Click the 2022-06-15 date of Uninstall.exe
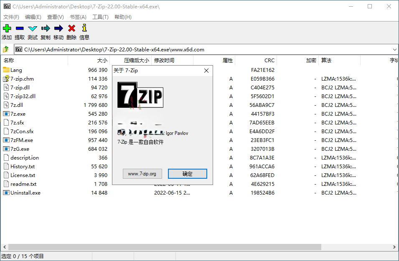The height and width of the screenshot is (261, 399). click(x=172, y=193)
